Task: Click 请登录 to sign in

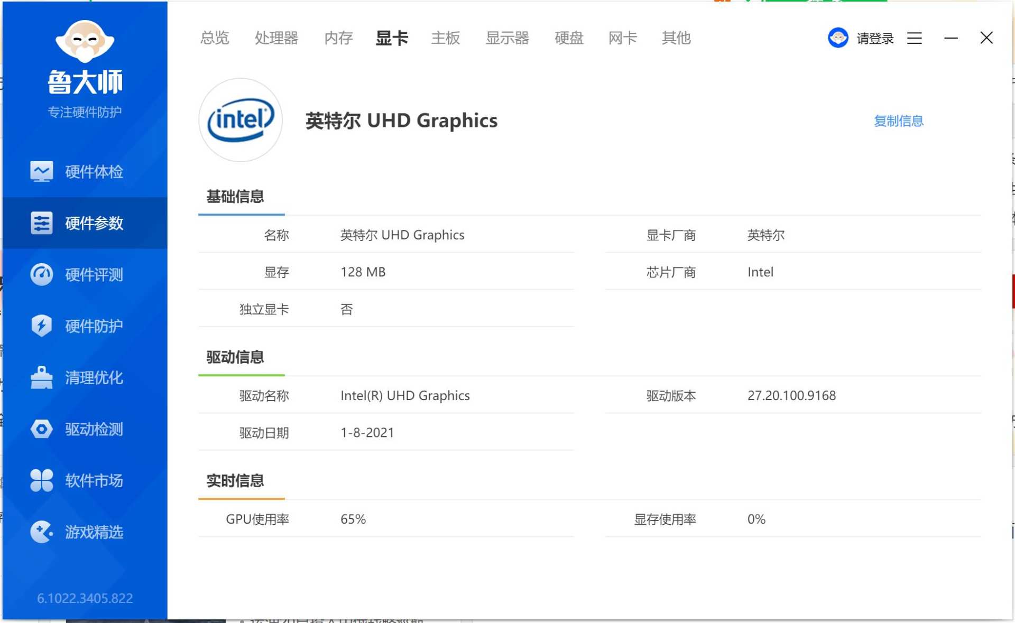Action: (875, 38)
